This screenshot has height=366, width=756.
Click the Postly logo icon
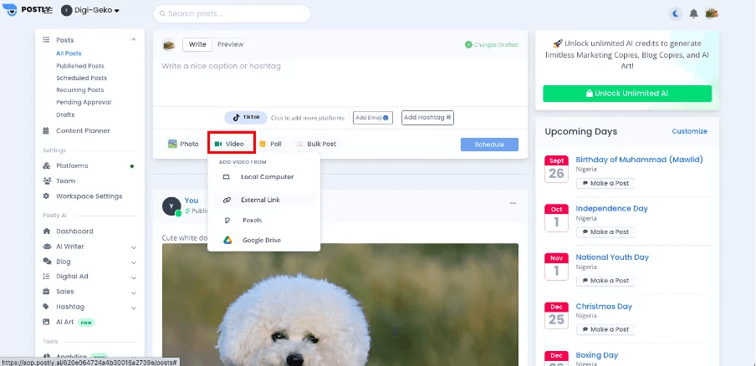9,10
